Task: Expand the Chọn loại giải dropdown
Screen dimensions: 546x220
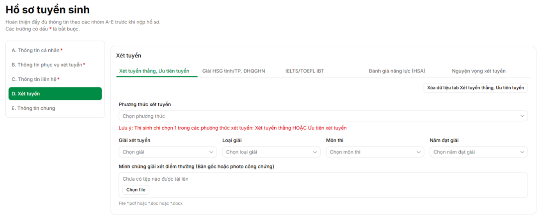Action: click(271, 152)
